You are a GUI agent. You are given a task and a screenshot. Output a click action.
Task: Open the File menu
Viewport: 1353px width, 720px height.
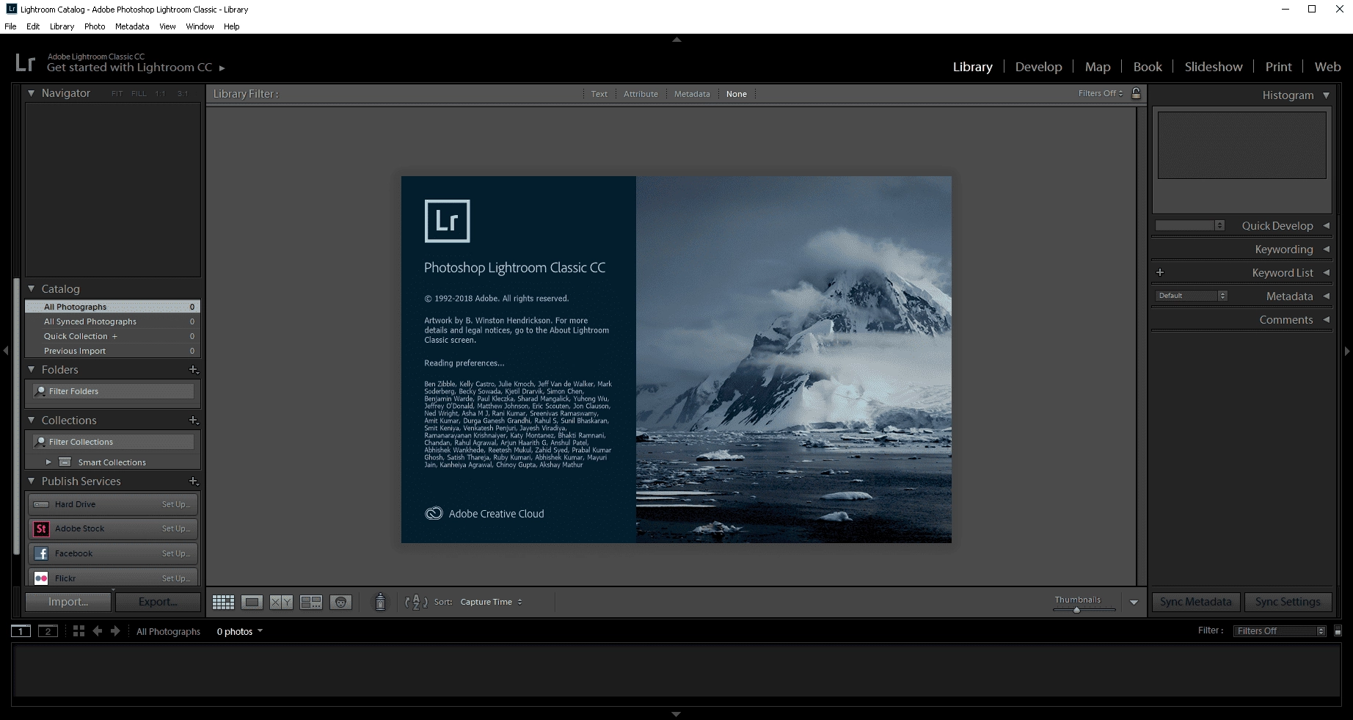click(x=10, y=26)
